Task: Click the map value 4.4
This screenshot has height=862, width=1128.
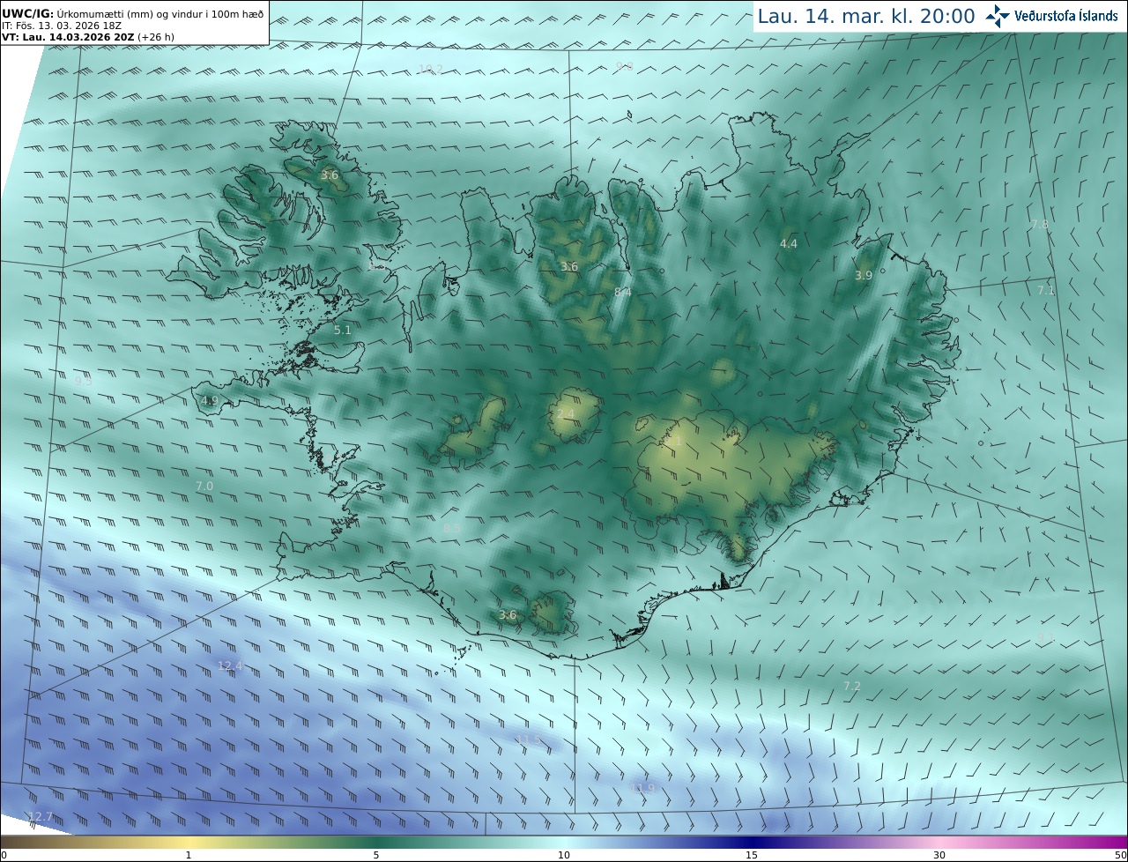Action: (x=788, y=243)
